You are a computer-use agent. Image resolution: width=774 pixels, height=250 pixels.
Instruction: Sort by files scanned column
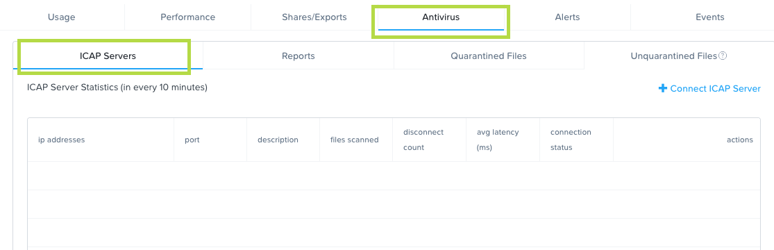[355, 140]
